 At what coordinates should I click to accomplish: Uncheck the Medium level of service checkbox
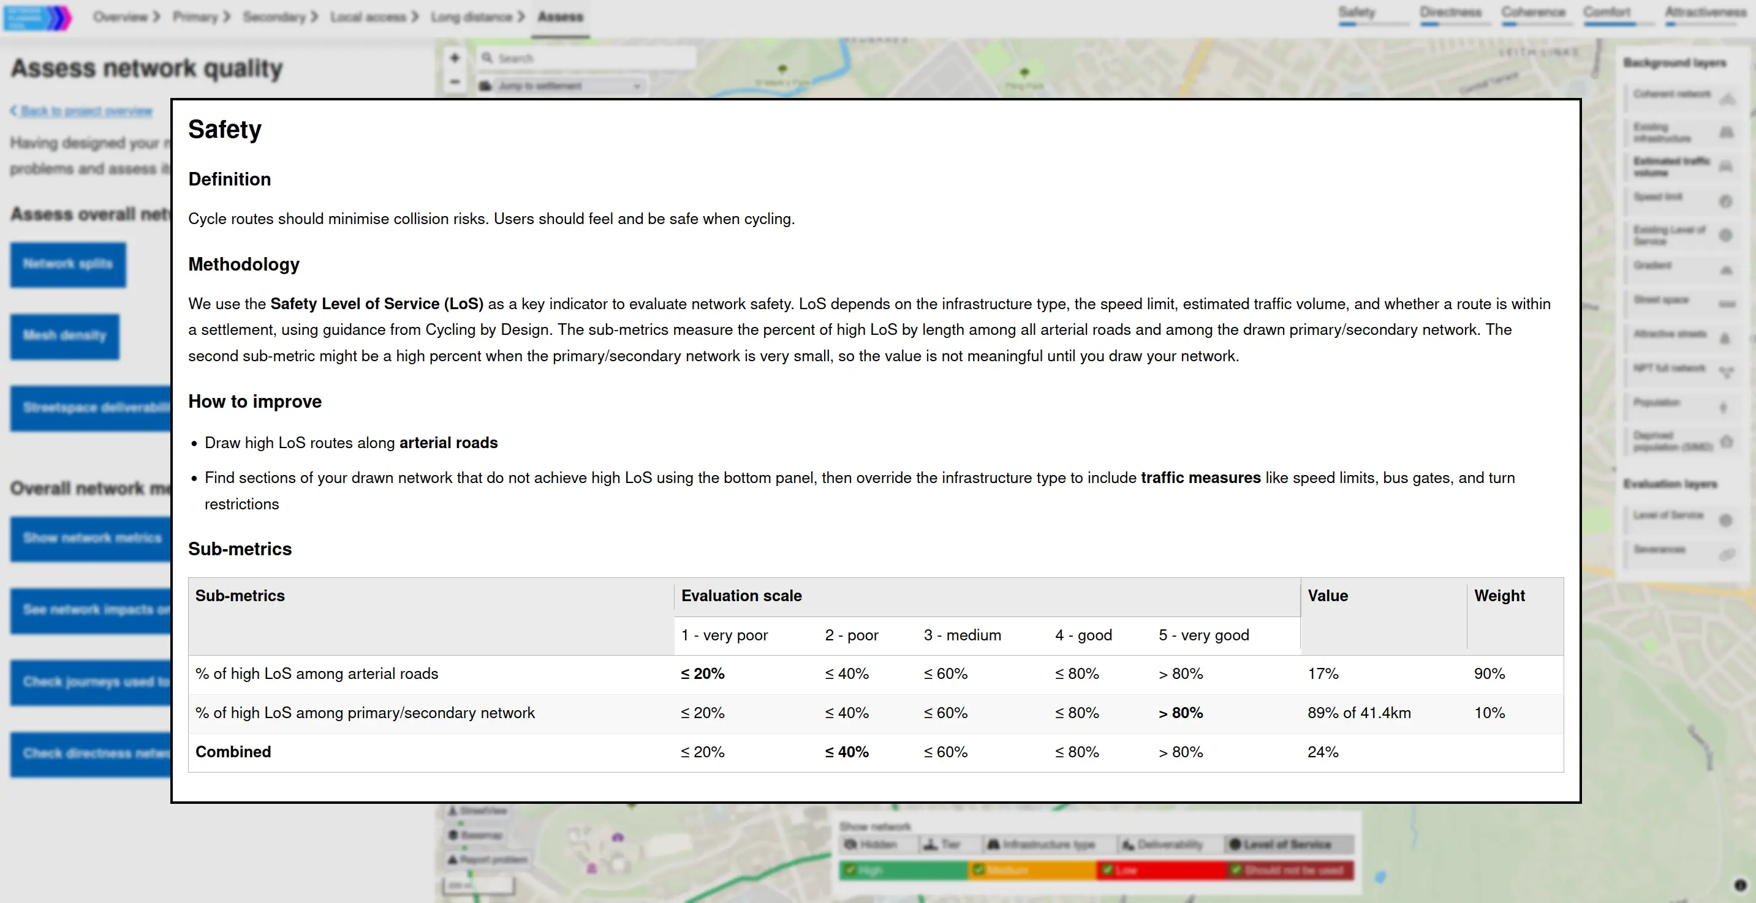coord(978,869)
